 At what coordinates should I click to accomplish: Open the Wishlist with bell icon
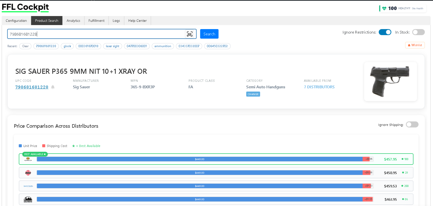click(415, 45)
